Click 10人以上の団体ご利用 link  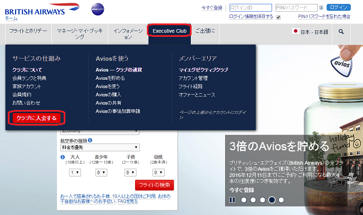pyautogui.click(x=134, y=196)
